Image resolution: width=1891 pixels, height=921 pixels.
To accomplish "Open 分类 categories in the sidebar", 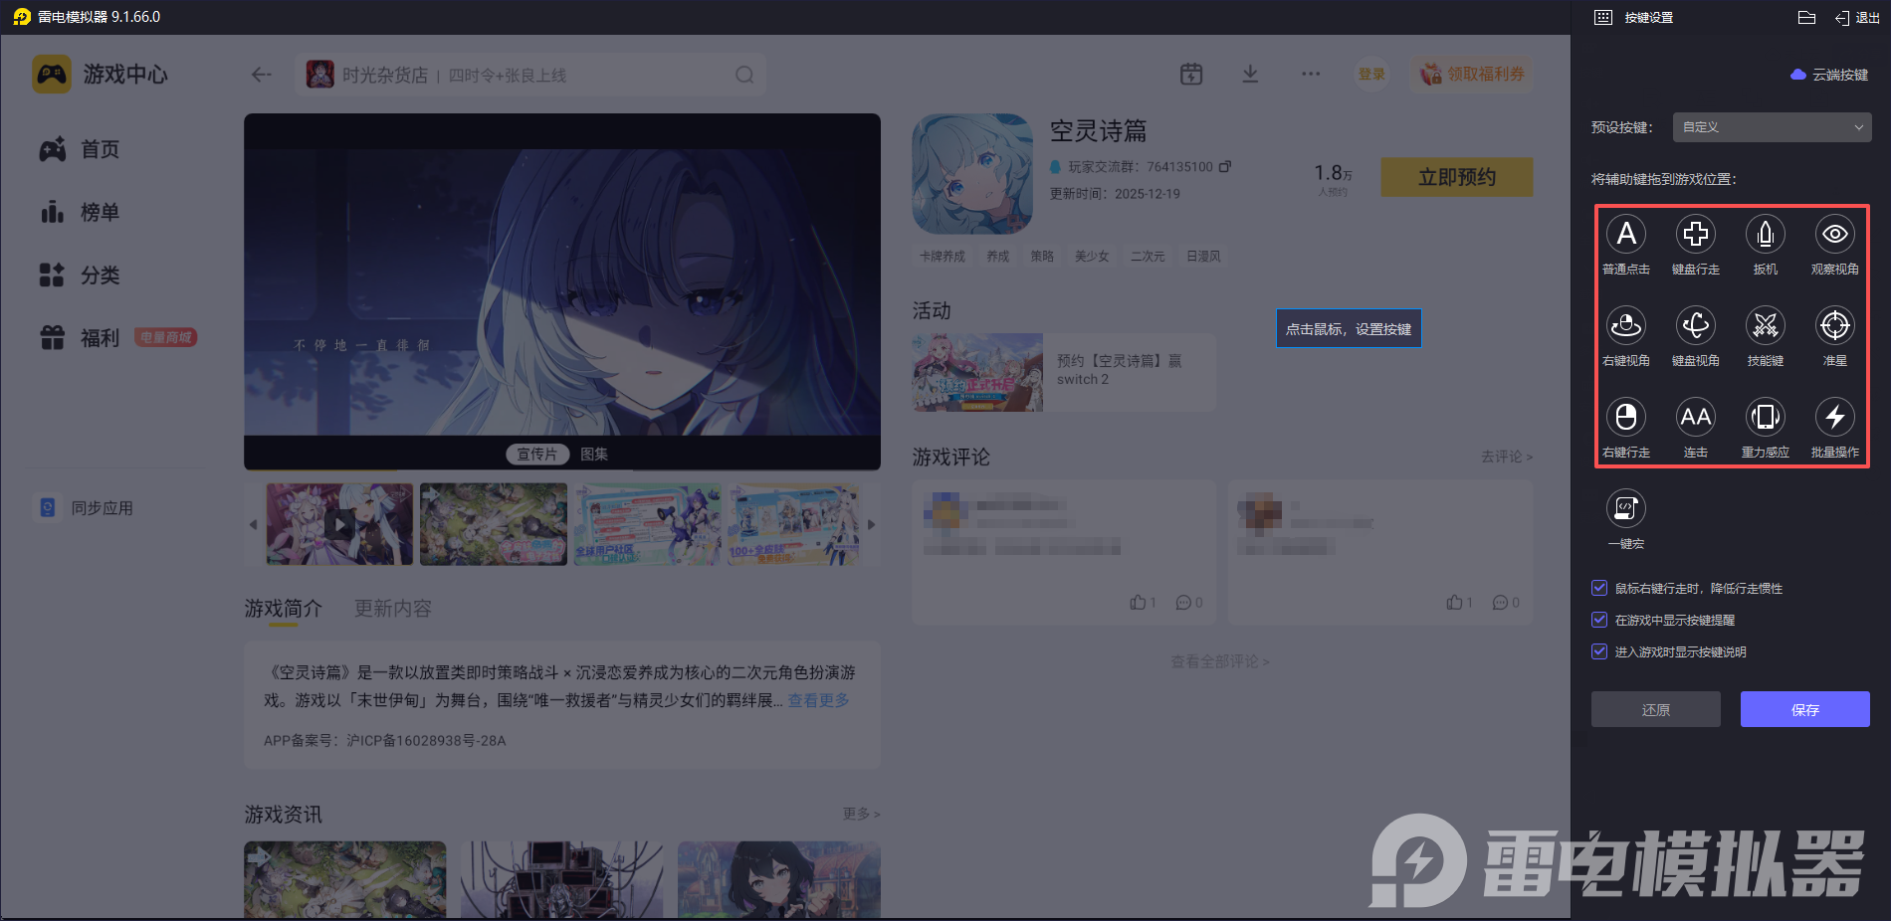I will tap(80, 275).
